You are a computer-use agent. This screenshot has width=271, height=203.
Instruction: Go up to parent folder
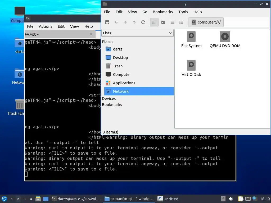134,22
